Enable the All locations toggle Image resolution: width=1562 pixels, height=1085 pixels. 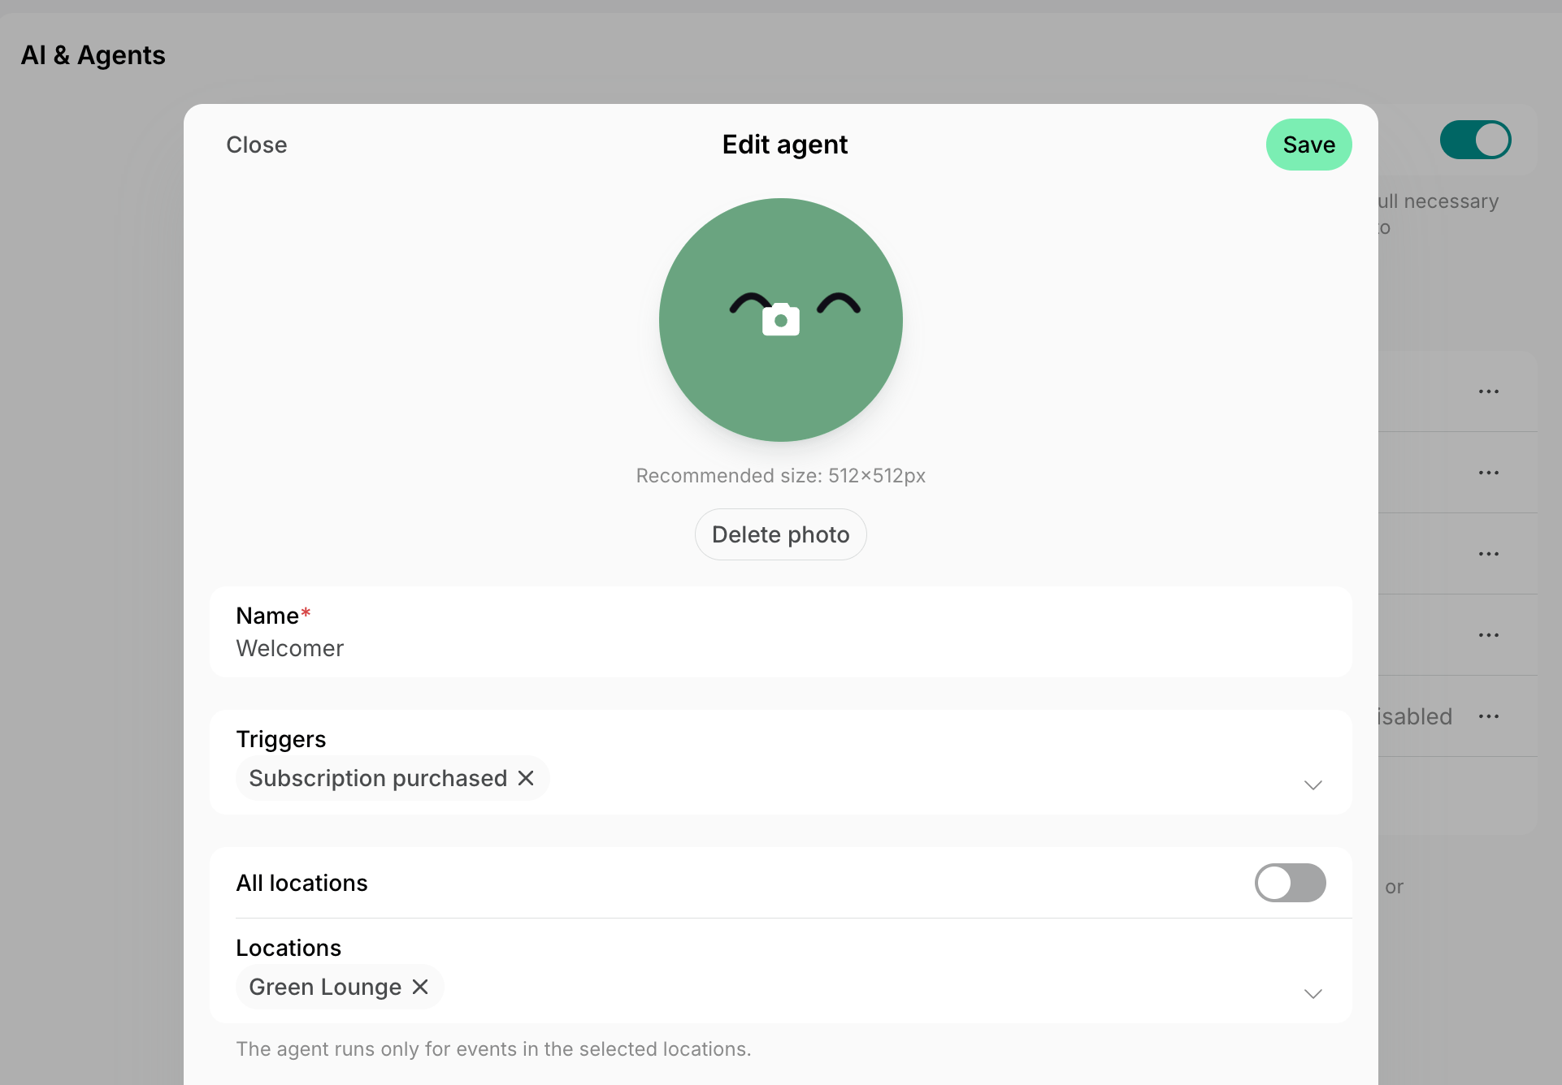coord(1290,883)
